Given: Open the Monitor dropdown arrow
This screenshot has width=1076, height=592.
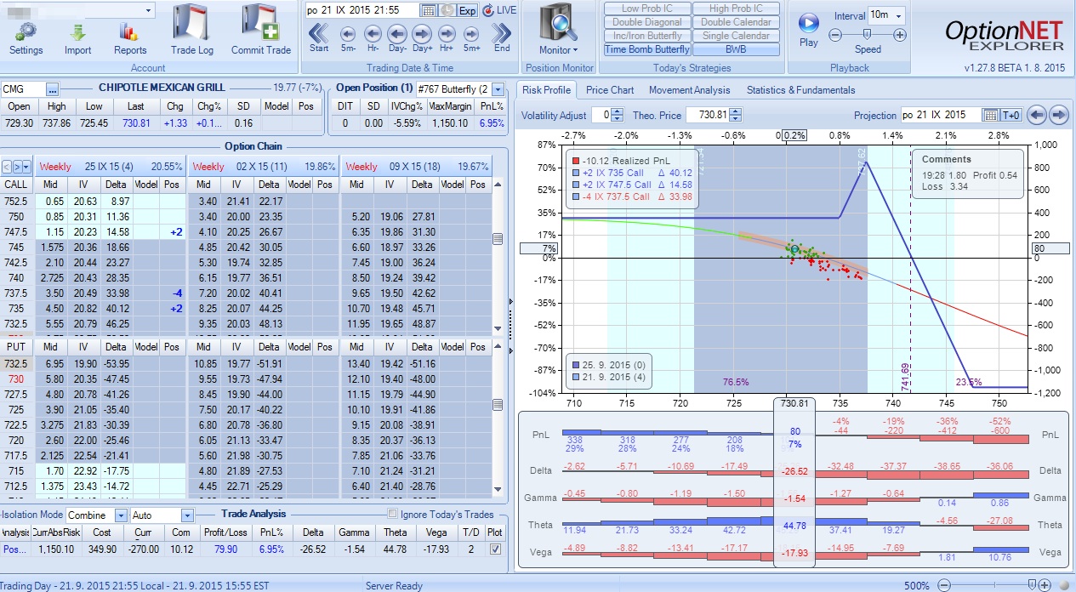Looking at the screenshot, I should [577, 50].
